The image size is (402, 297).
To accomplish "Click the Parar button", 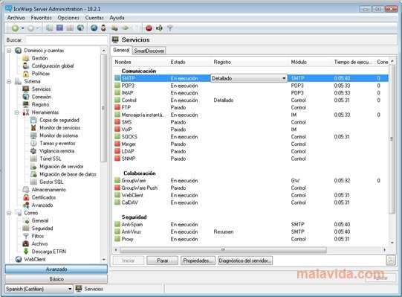I will [162, 261].
